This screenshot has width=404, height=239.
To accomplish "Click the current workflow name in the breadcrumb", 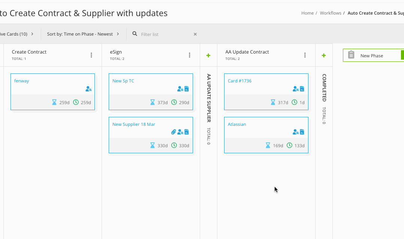I will point(376,13).
